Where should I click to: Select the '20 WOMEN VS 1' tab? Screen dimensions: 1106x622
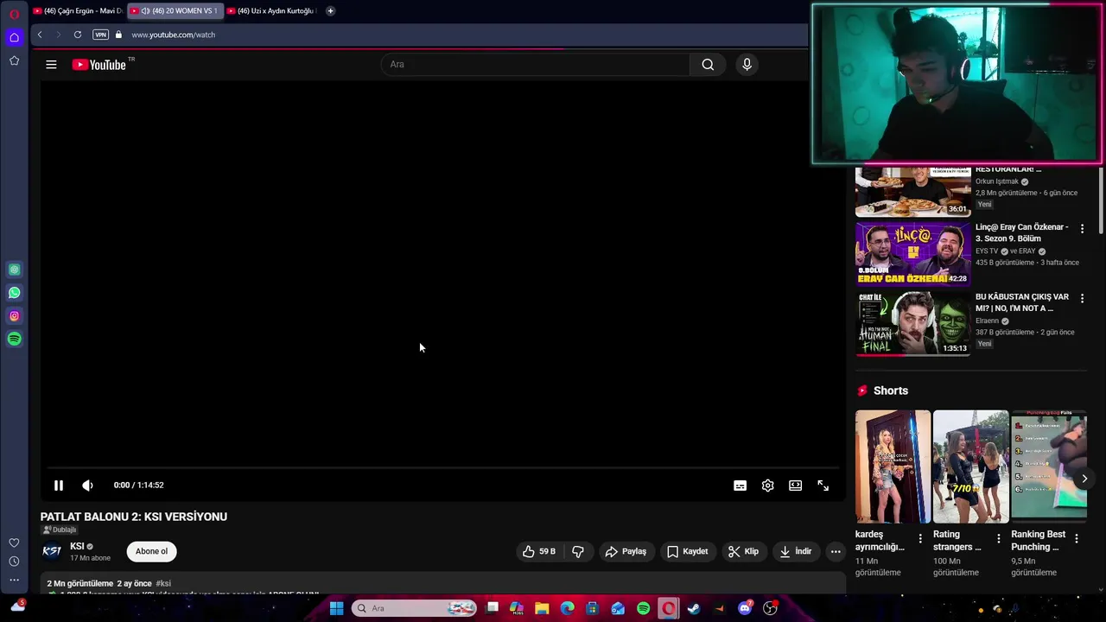point(175,11)
